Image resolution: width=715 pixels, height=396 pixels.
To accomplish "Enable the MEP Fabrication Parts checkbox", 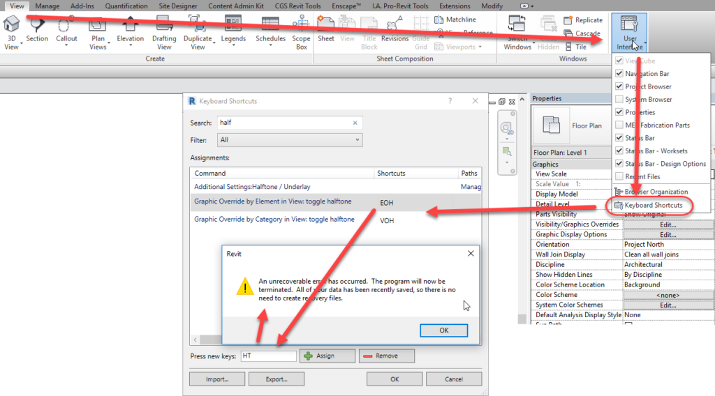I will coord(619,125).
